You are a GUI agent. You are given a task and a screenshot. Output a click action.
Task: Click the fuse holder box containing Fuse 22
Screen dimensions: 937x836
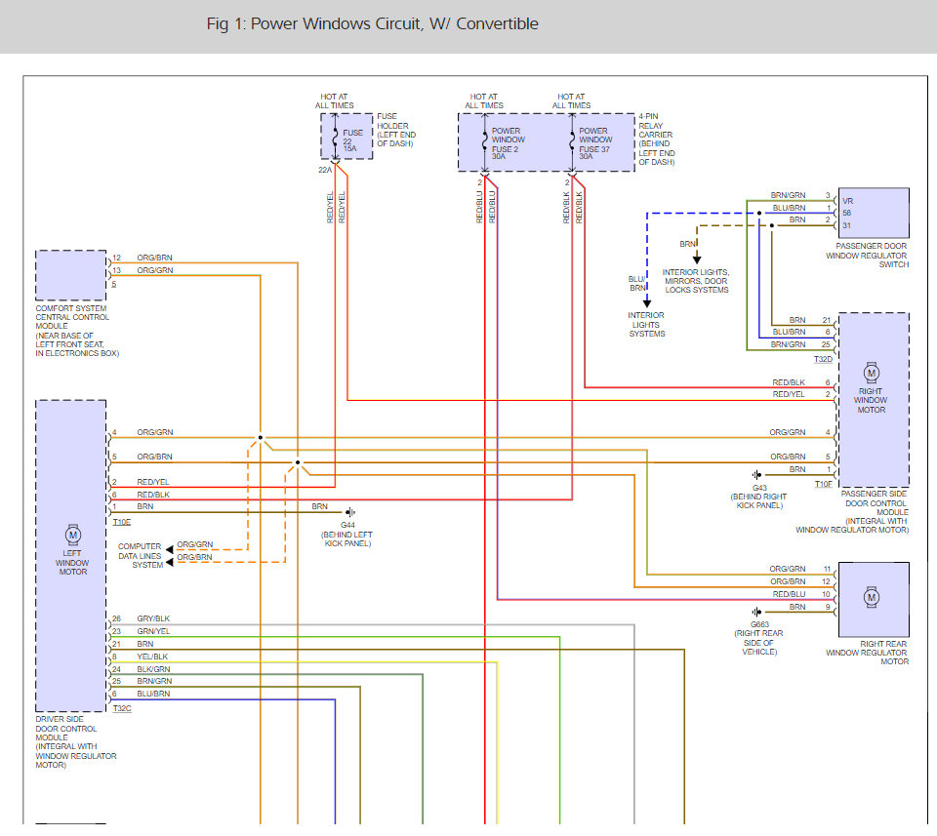click(x=346, y=137)
